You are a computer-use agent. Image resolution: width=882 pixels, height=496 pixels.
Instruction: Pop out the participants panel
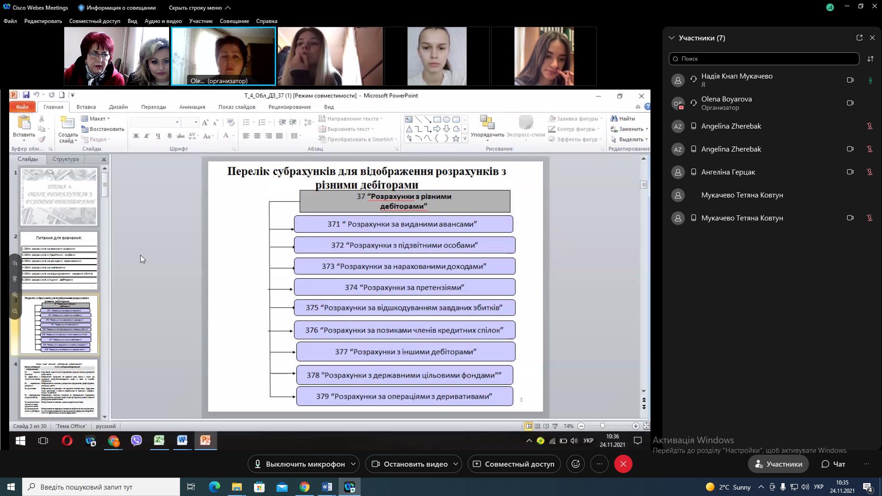click(859, 38)
